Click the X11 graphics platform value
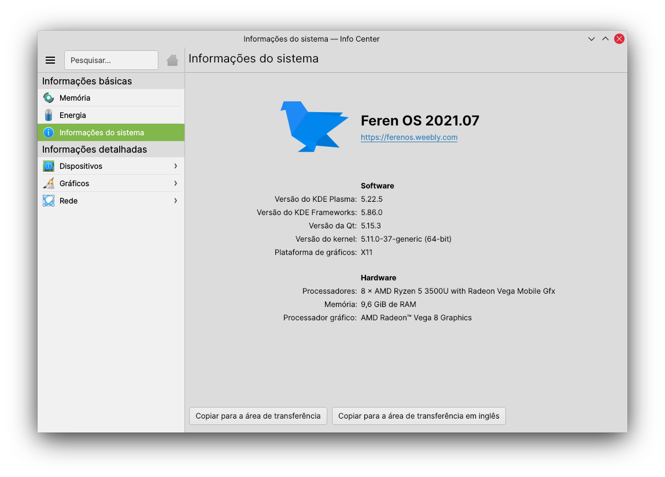The width and height of the screenshot is (665, 477). pyautogui.click(x=367, y=253)
